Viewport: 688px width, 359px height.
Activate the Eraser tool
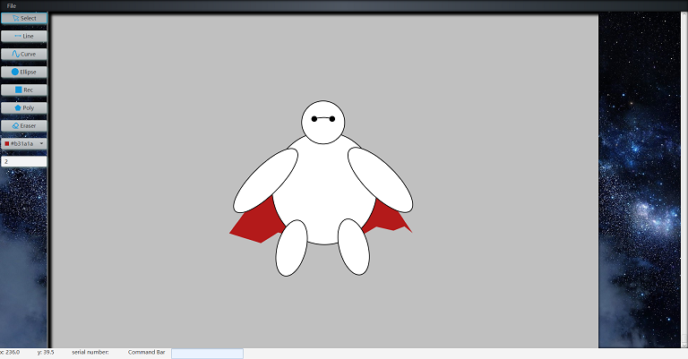pyautogui.click(x=23, y=126)
